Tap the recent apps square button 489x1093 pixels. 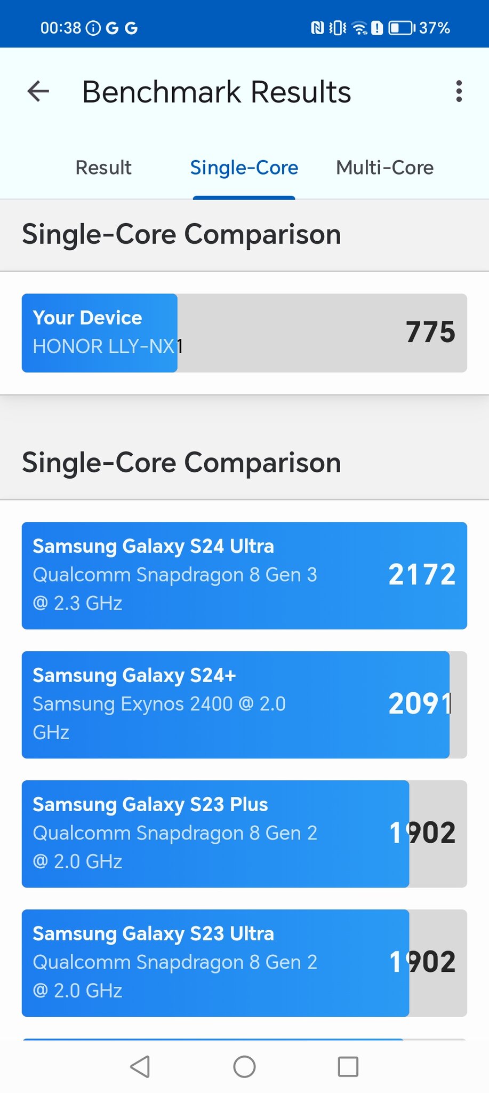point(348,1066)
